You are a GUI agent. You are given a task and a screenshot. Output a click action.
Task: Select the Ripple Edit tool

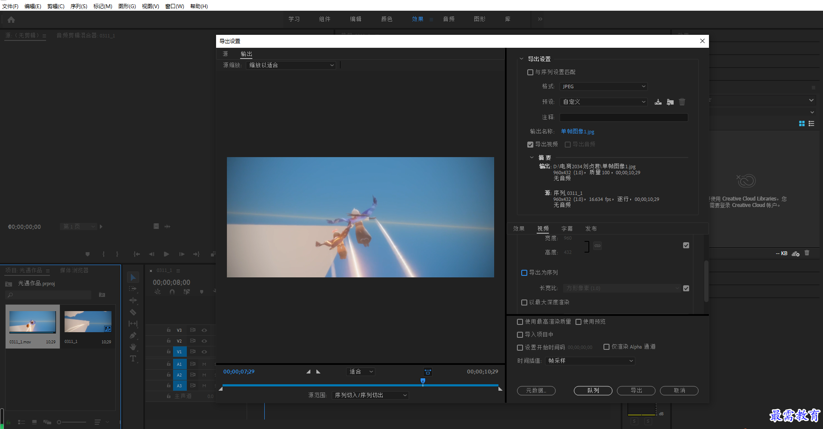(133, 300)
